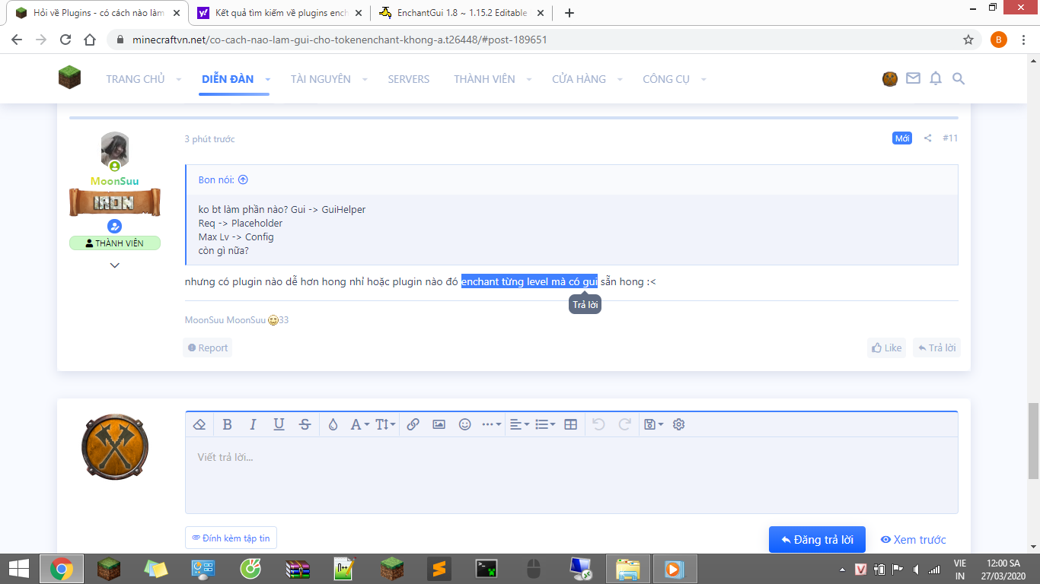Image resolution: width=1040 pixels, height=584 pixels.
Task: Open the text color droplet picker
Action: coord(333,424)
